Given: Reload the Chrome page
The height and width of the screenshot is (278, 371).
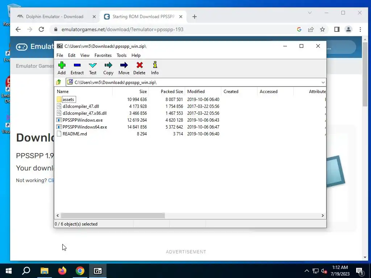Looking at the screenshot, I should coord(41,29).
